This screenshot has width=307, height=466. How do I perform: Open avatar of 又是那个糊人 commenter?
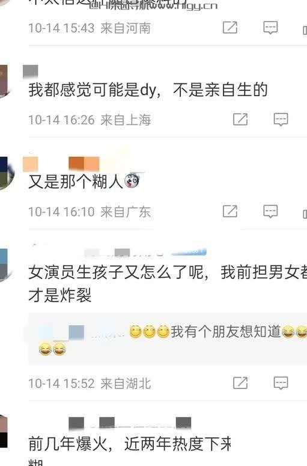(x=6, y=173)
